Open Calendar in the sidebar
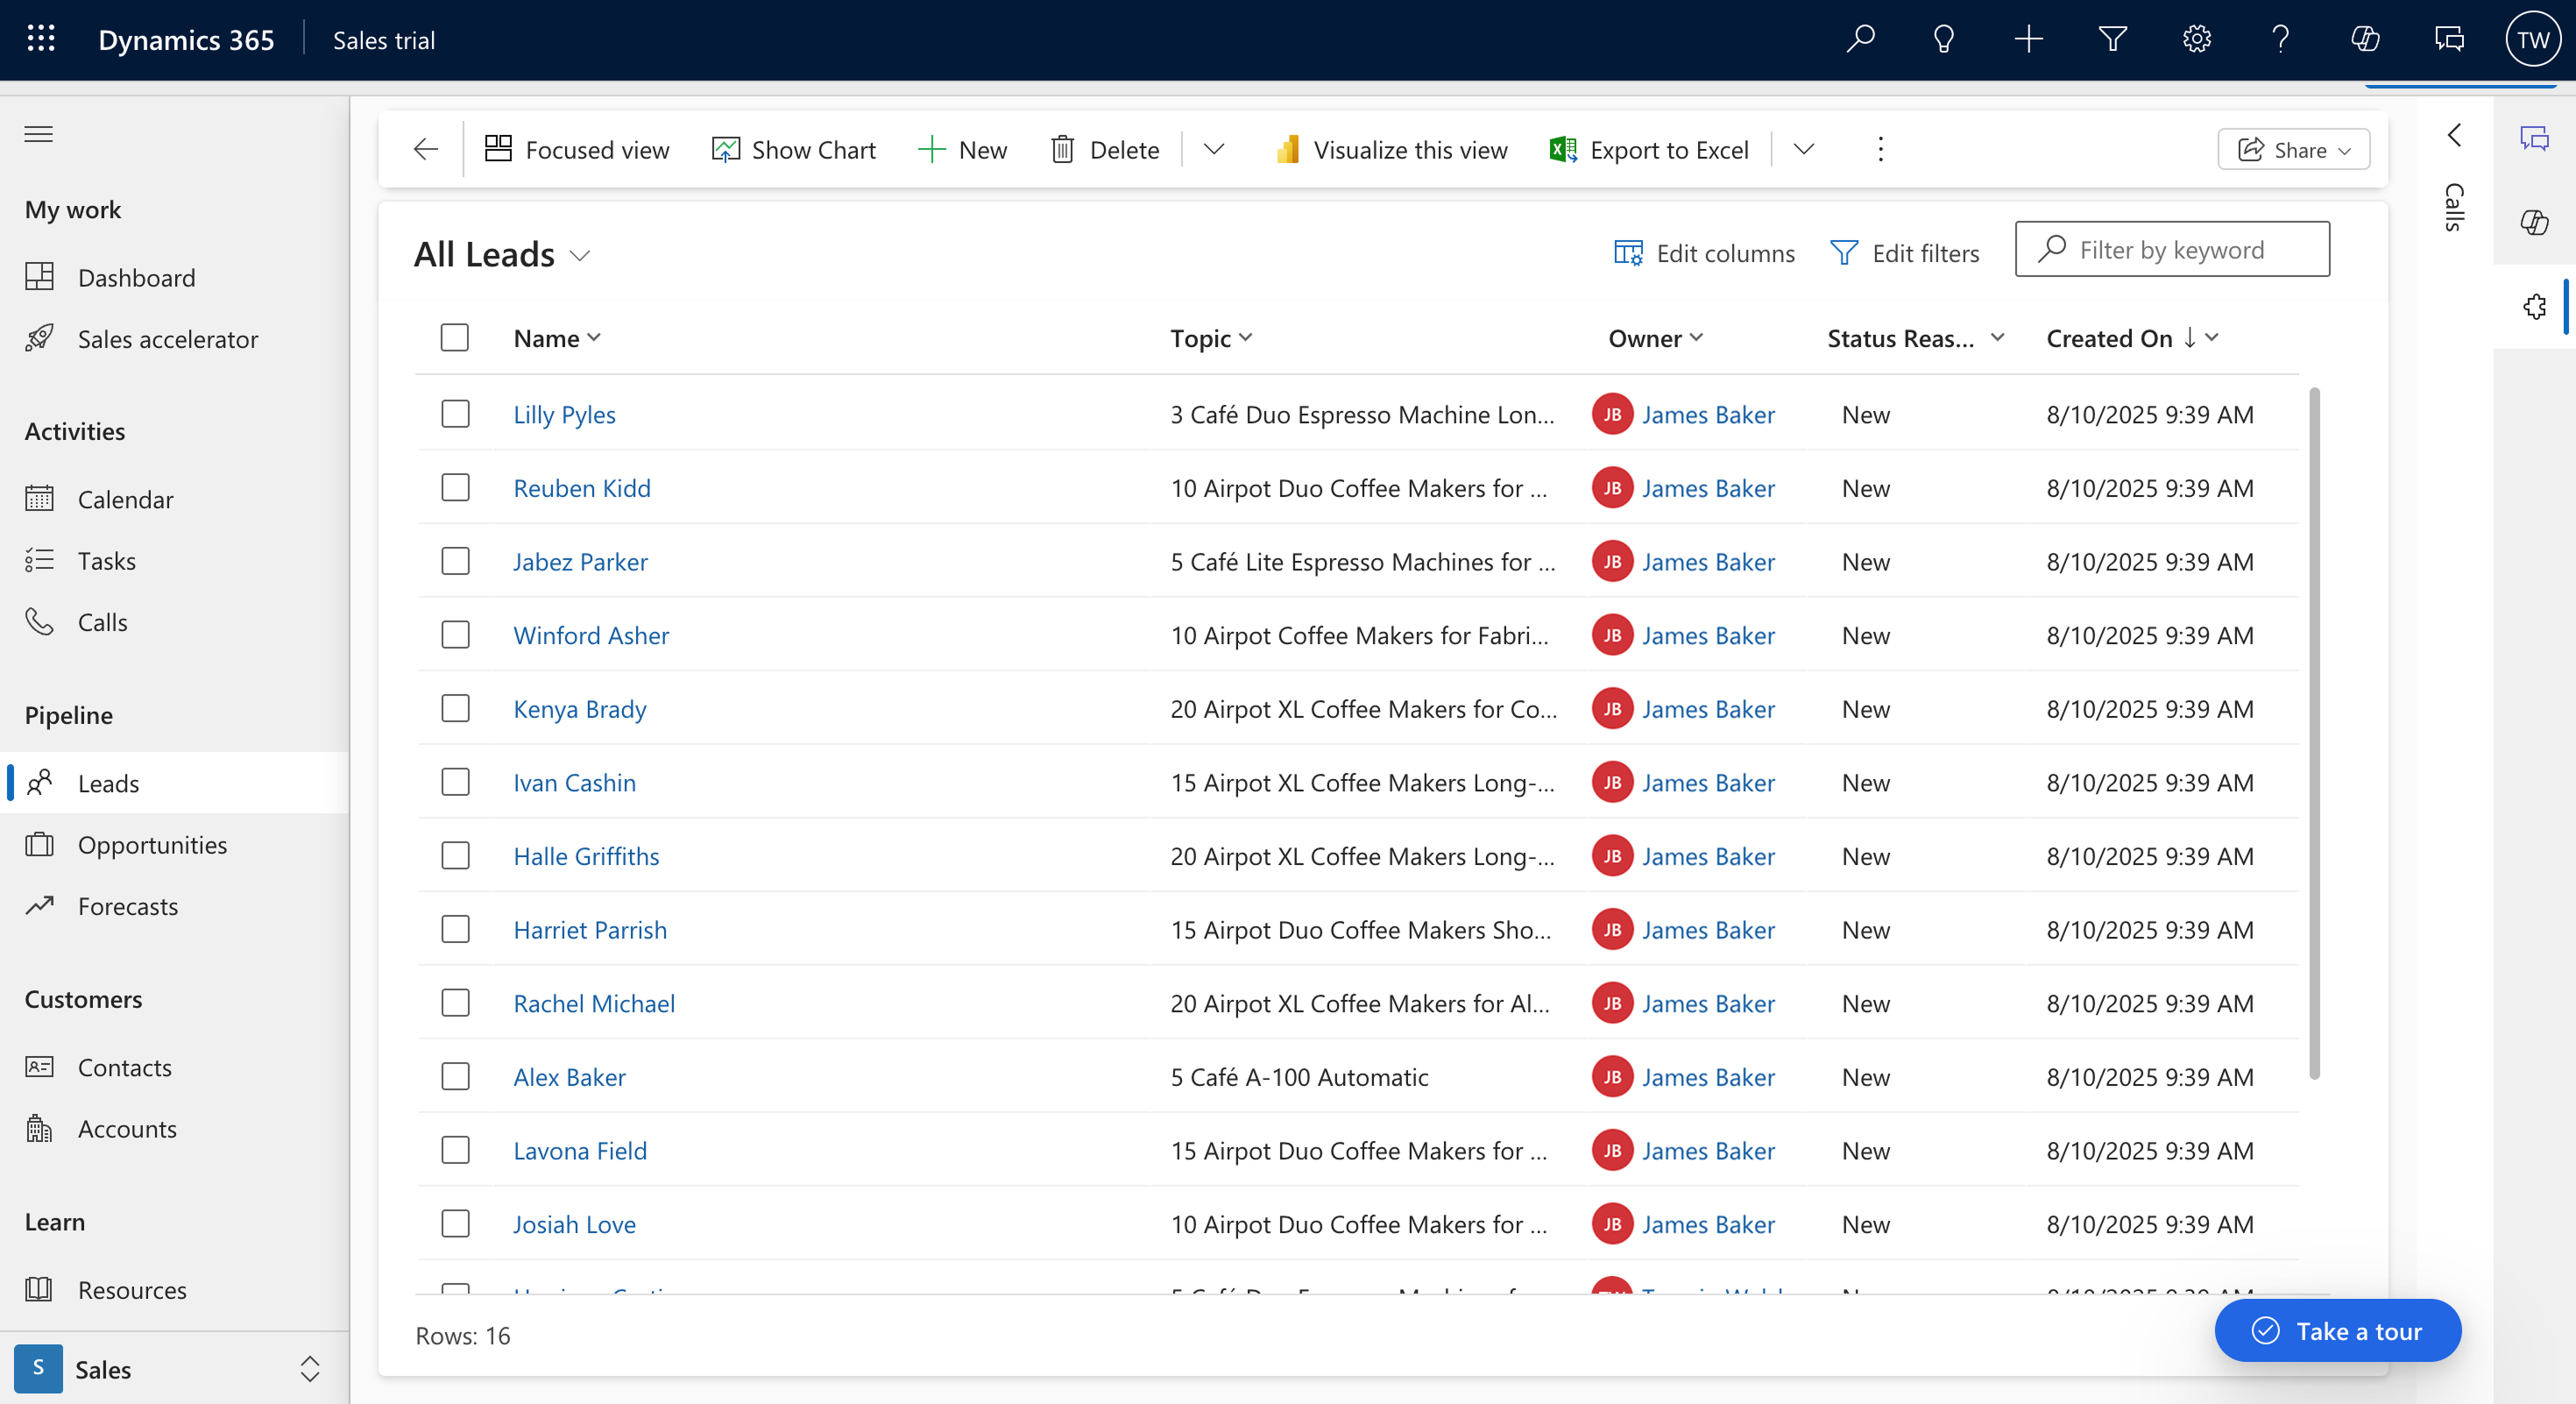 click(x=175, y=499)
